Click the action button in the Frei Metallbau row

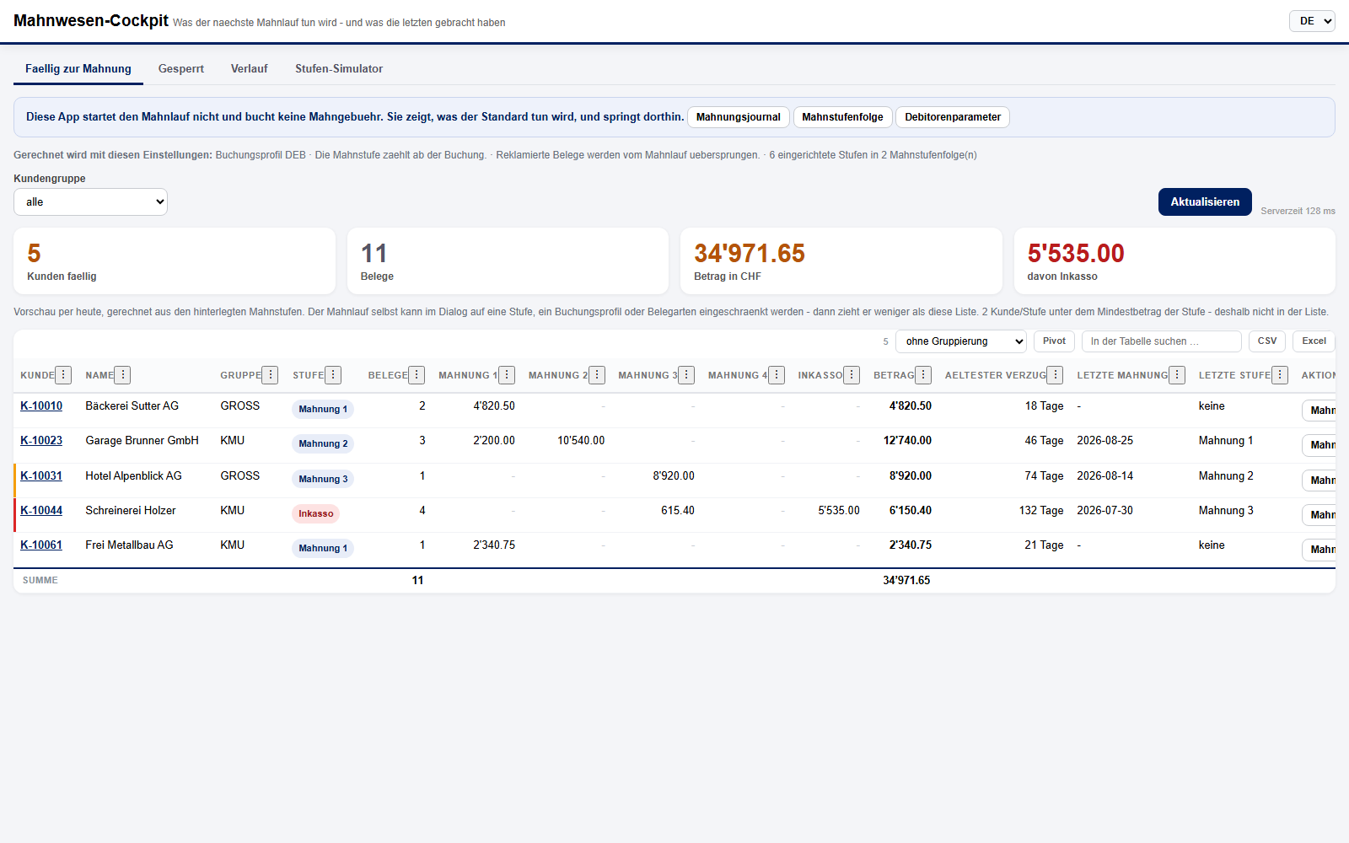tap(1320, 550)
